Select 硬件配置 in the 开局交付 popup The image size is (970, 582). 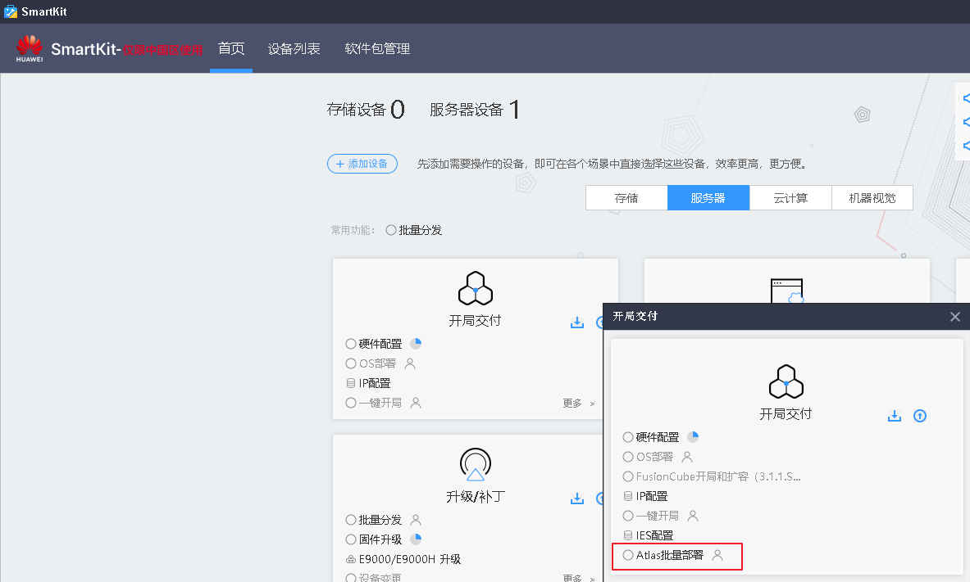point(651,437)
